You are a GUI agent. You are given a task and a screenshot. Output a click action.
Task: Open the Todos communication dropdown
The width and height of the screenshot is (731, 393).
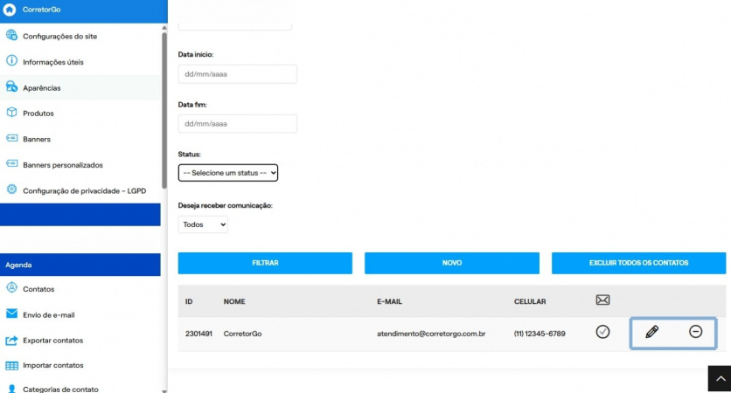pyautogui.click(x=203, y=224)
